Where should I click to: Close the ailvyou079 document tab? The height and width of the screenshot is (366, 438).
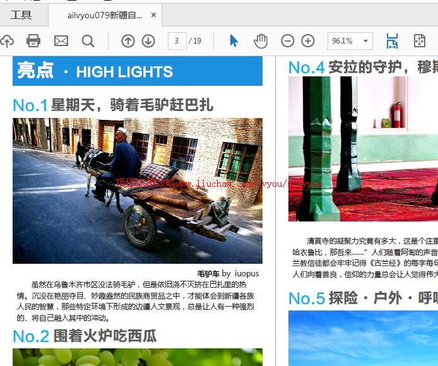click(153, 15)
